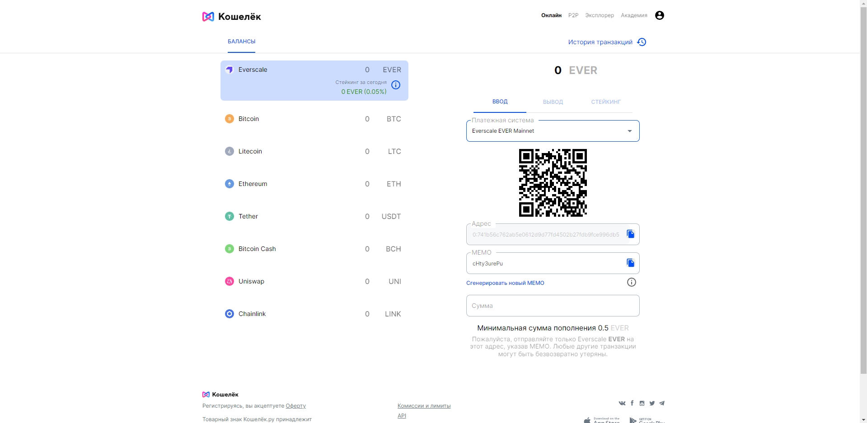Viewport: 867px width, 423px height.
Task: Select the Tether row name
Action: point(248,216)
